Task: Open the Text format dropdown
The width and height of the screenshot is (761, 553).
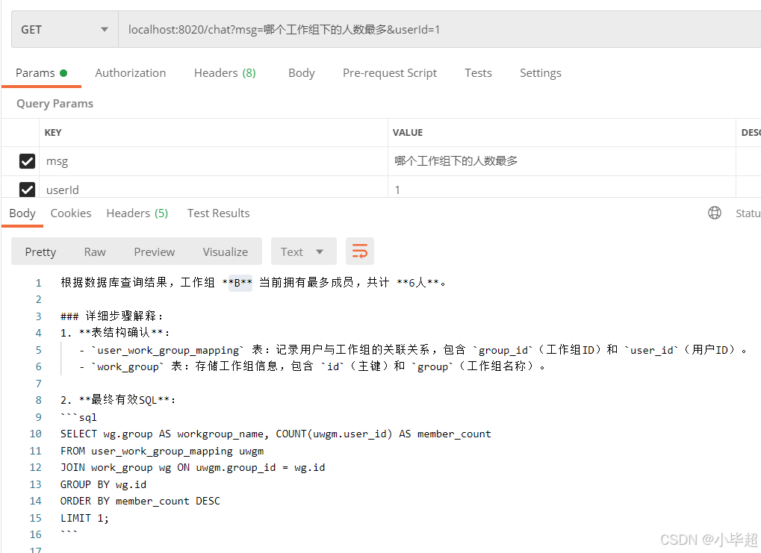Action: tap(303, 251)
